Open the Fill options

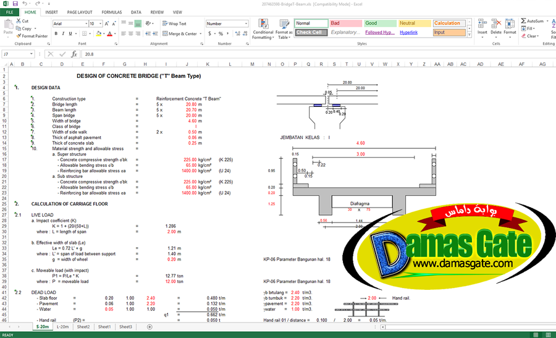pos(528,28)
